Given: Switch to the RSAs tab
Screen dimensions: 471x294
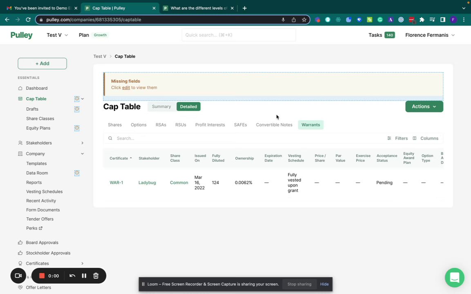Looking at the screenshot, I should 161,125.
